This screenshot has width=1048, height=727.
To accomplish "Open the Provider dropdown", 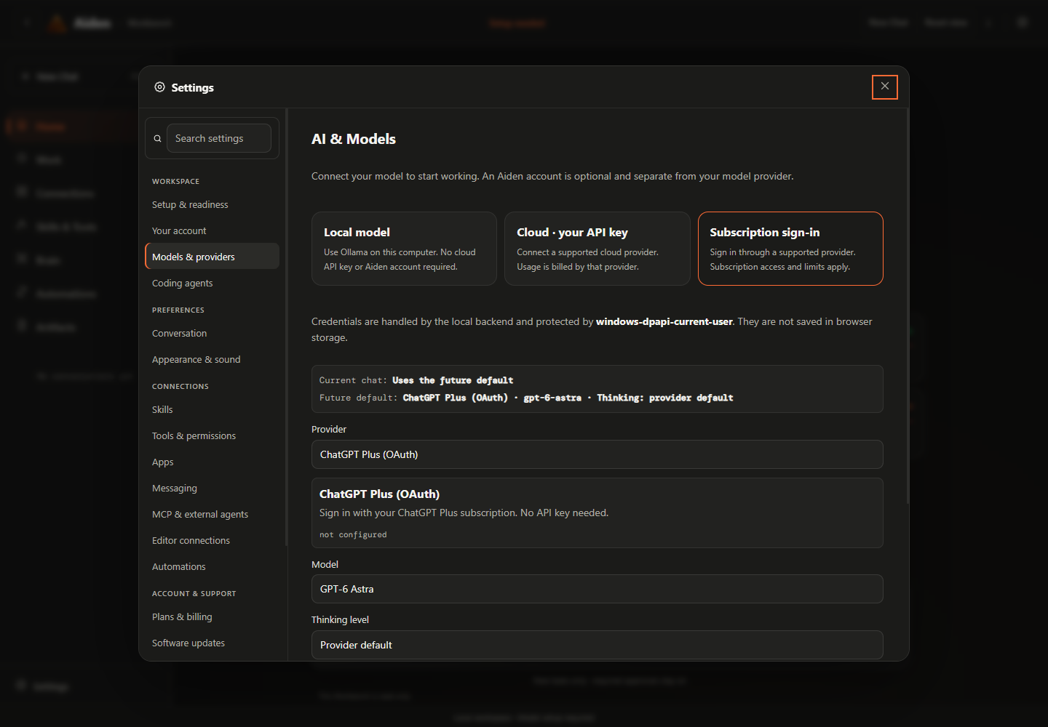I will 598,454.
